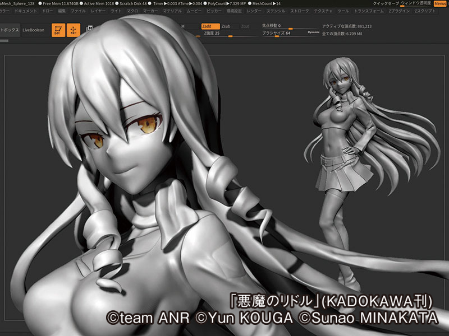The image size is (449, 336).
Task: Open the ピッカー menu
Action: click(x=214, y=11)
